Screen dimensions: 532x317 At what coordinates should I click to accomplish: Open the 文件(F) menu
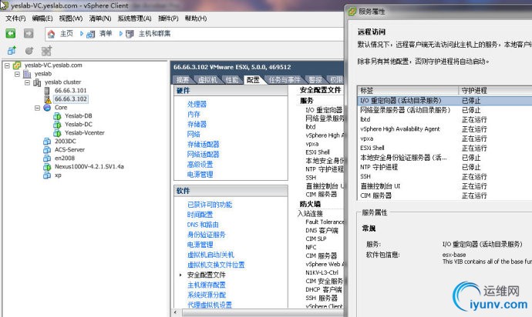[x=15, y=18]
